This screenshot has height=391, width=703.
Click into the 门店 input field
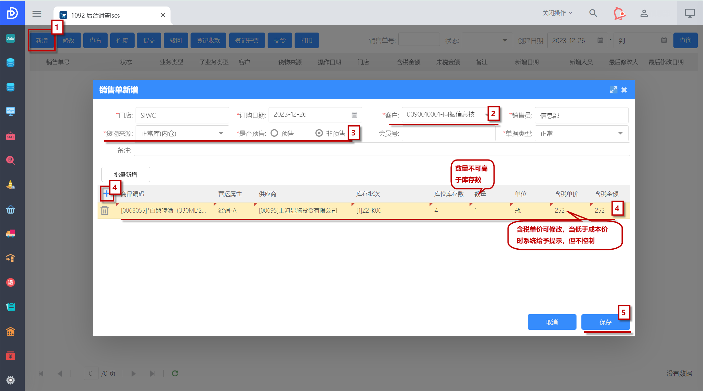182,115
